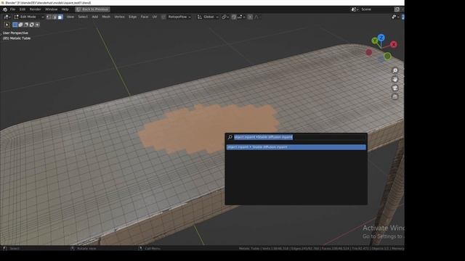Click the User Perspective label
Image resolution: width=465 pixels, height=261 pixels.
click(x=15, y=33)
